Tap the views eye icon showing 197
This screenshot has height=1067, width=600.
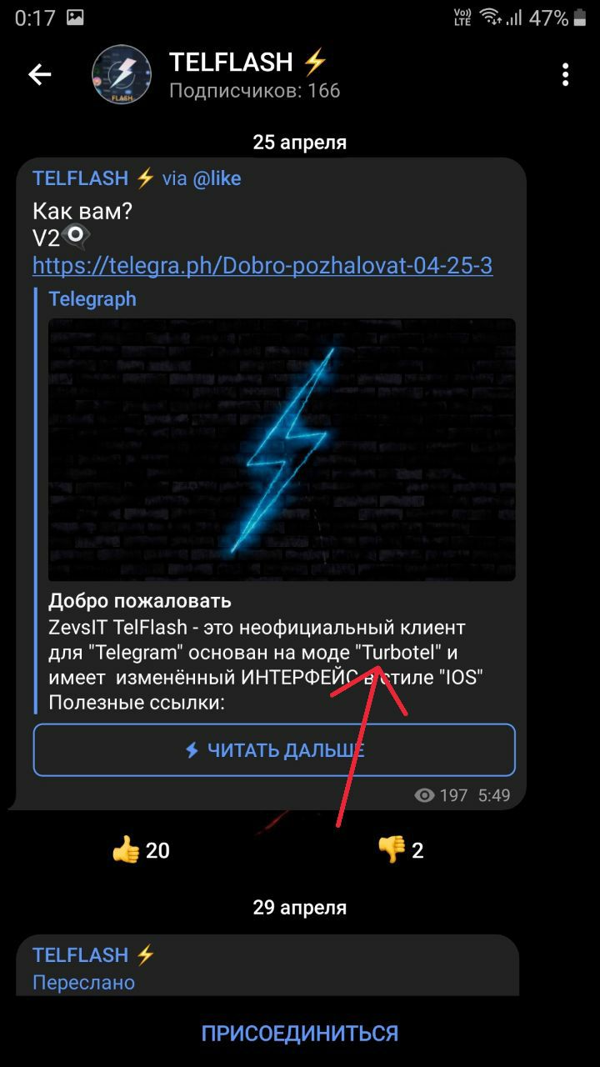coord(425,796)
